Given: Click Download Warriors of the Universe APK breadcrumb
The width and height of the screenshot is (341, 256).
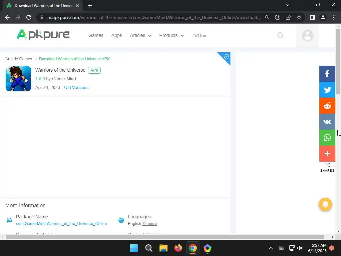Looking at the screenshot, I should coord(74,59).
